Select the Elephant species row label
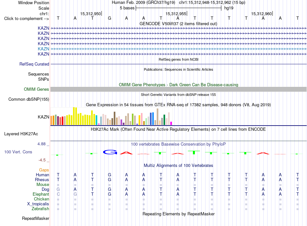 tap(41, 194)
